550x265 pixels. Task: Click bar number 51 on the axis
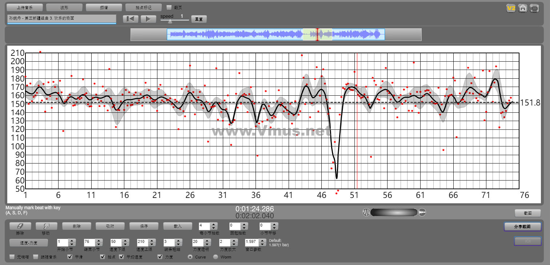354,195
